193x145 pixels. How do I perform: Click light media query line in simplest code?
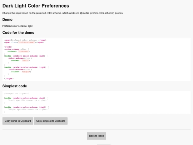(x=26, y=107)
